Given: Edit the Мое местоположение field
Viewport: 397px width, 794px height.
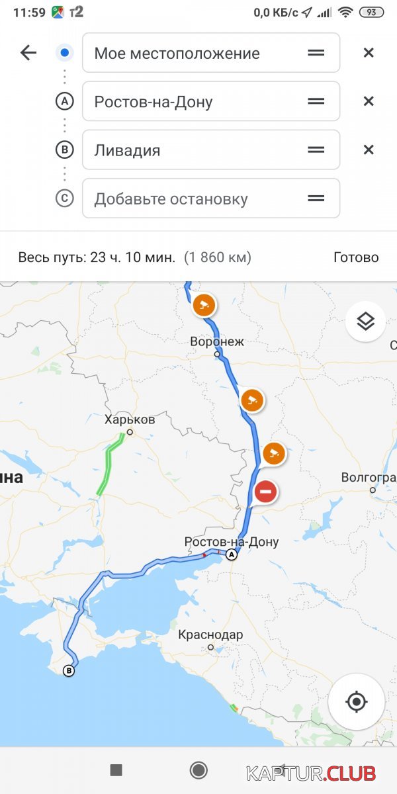Looking at the screenshot, I should (x=211, y=53).
